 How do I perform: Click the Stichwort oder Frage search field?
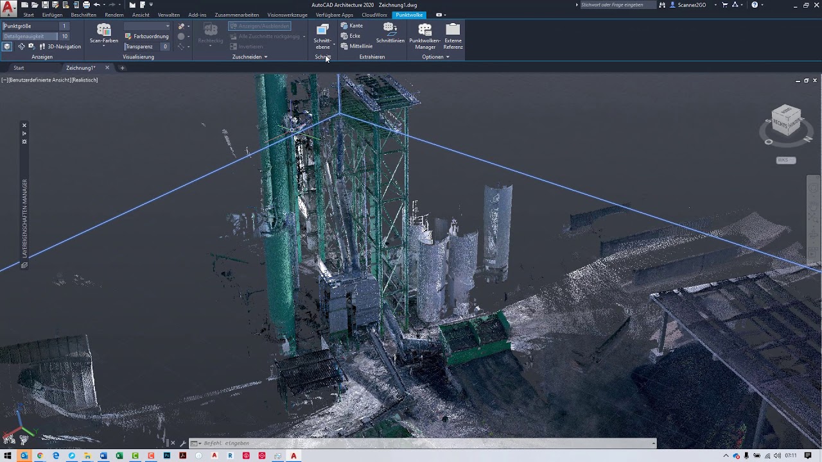617,5
